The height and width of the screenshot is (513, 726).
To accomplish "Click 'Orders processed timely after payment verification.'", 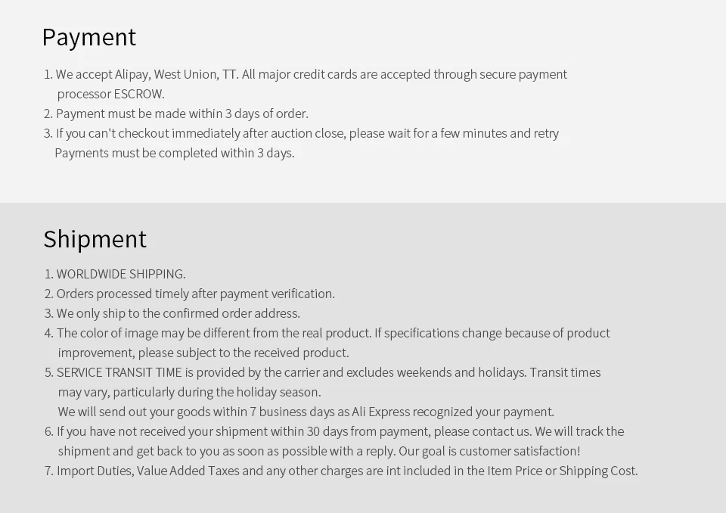I will click(x=190, y=294).
